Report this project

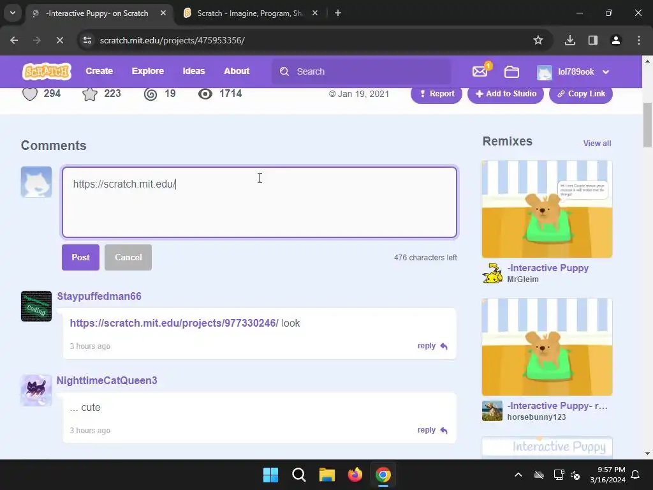436,94
